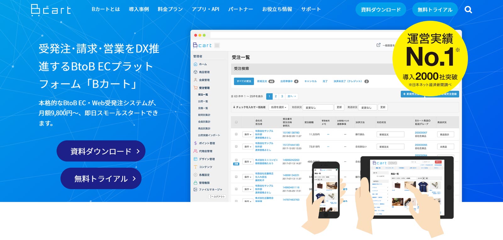Click the large 無料トライアル hero button

pos(101,178)
